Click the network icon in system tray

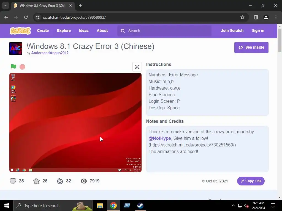pos(240,206)
